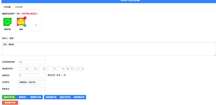The image size is (216, 105).
Task: Focus the message text area with 宝贝
Action: click(109, 49)
